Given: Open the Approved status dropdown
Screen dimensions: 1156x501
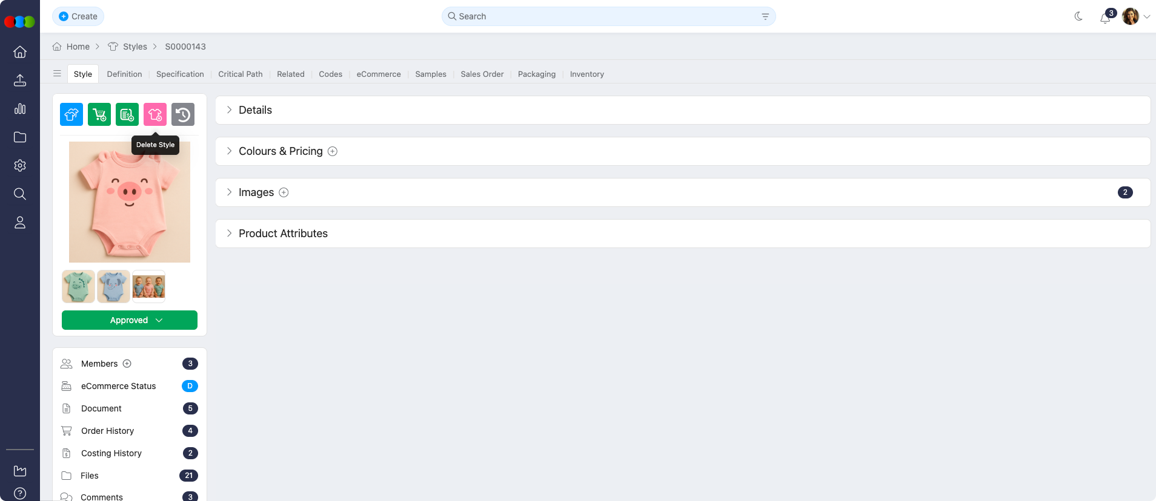Looking at the screenshot, I should click(x=130, y=320).
